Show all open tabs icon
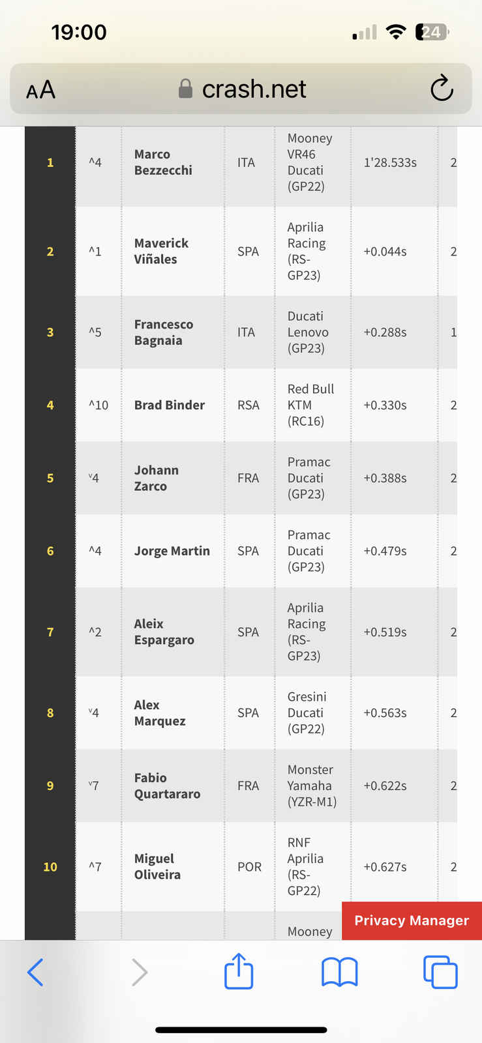 [440, 972]
